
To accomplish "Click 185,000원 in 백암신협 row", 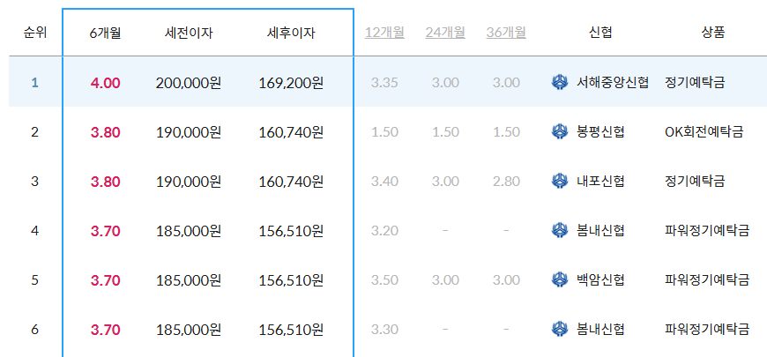I will 189,280.
